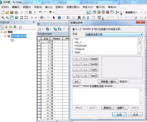The image size is (147, 122).
Task: Click the parentheses () operator button
Action: pos(85,76)
